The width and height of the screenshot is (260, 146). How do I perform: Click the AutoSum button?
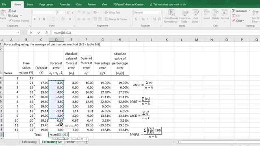pos(239,11)
